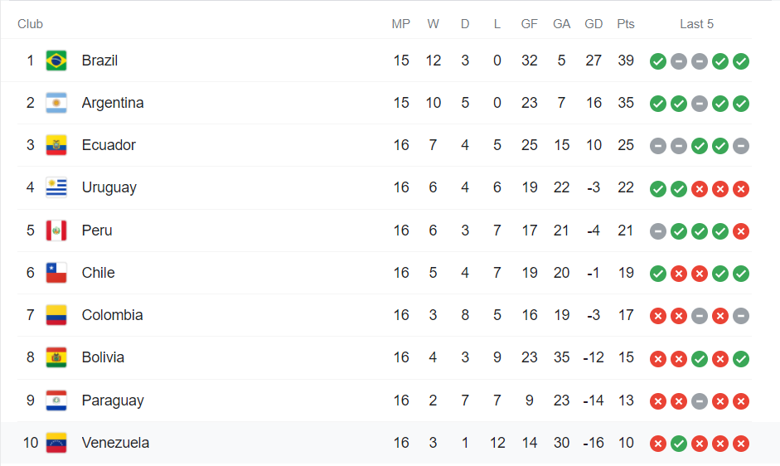Select the Colombia flag icon

coord(56,315)
